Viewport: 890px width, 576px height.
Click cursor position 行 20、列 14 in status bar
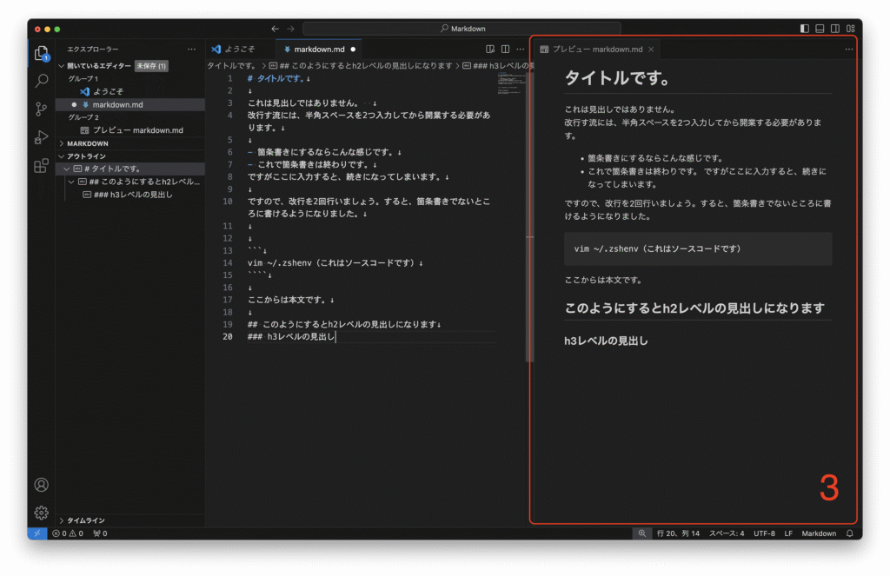[678, 533]
